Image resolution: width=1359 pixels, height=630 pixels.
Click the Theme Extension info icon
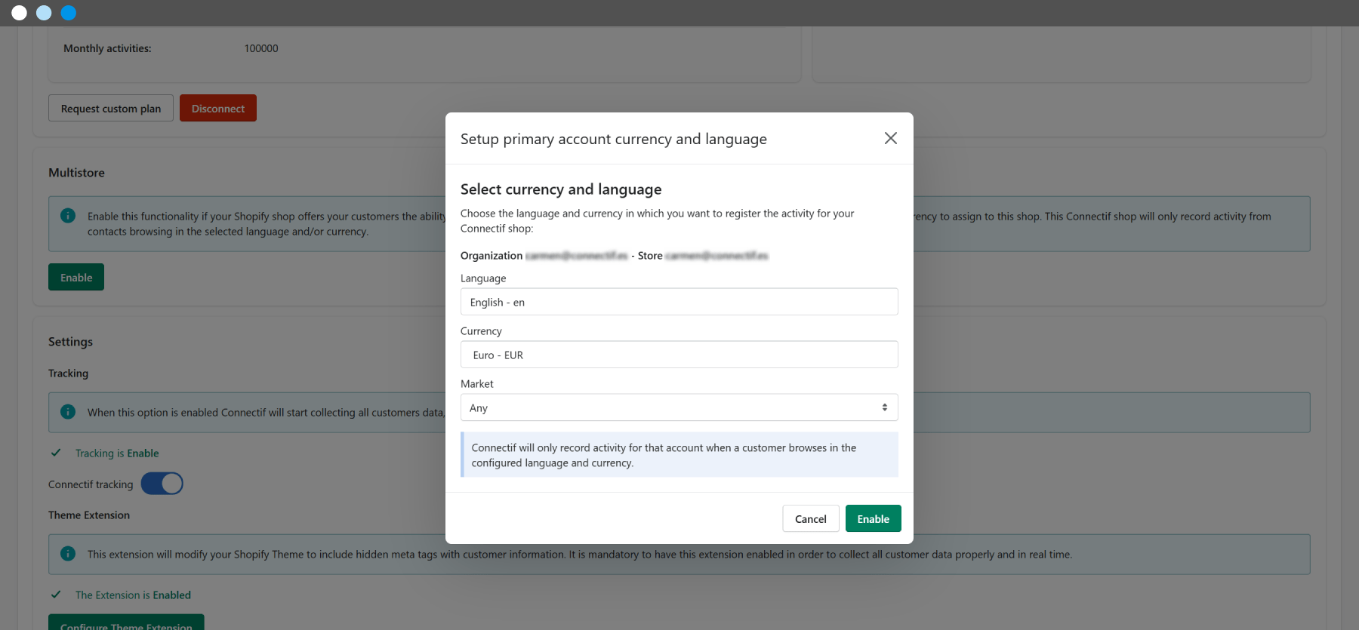click(x=68, y=554)
